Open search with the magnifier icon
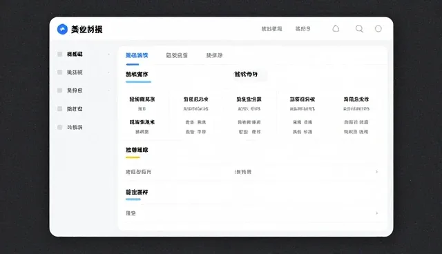The width and height of the screenshot is (442, 254). pos(359,29)
